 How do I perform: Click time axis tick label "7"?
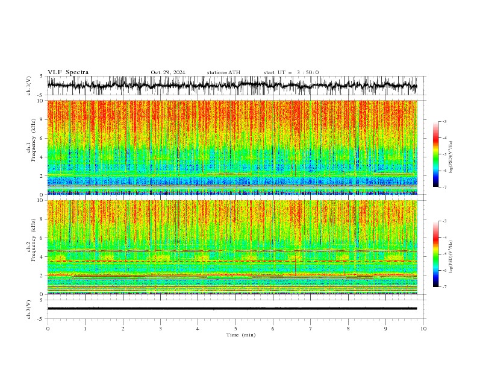[311, 329]
